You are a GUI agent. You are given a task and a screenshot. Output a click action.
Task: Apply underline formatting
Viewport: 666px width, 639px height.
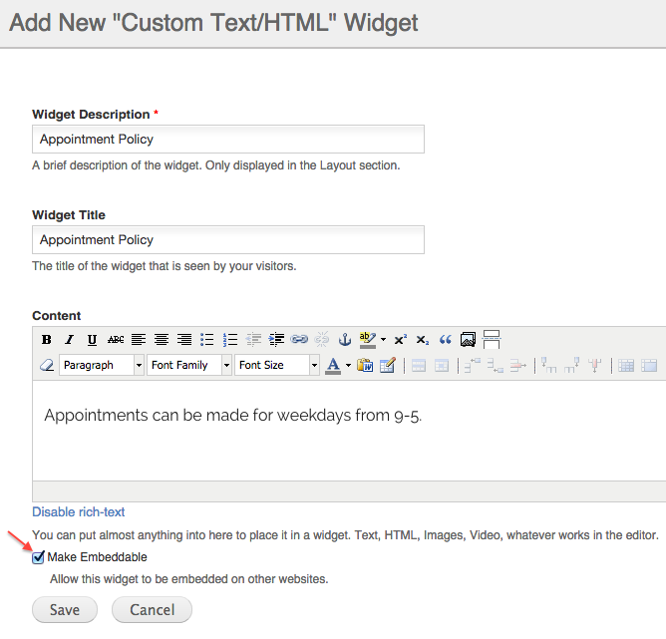pos(92,340)
